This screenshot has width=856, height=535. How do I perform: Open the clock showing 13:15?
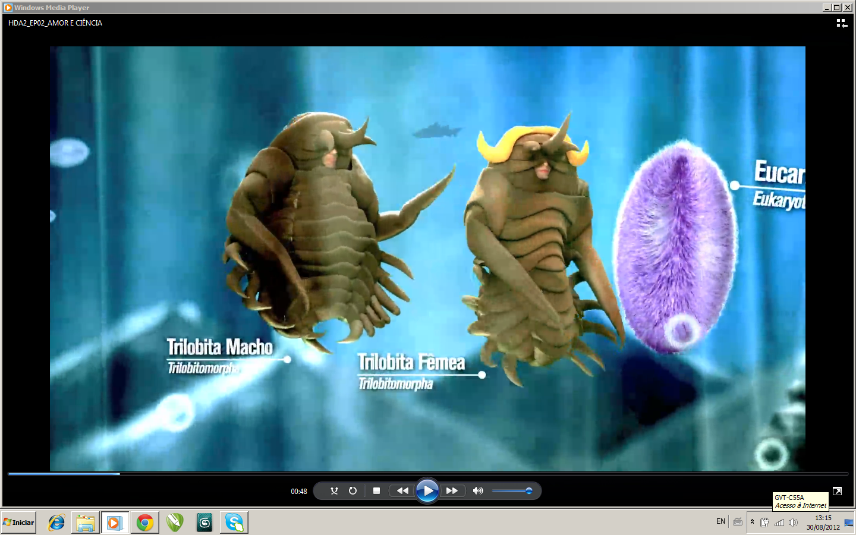click(x=823, y=523)
